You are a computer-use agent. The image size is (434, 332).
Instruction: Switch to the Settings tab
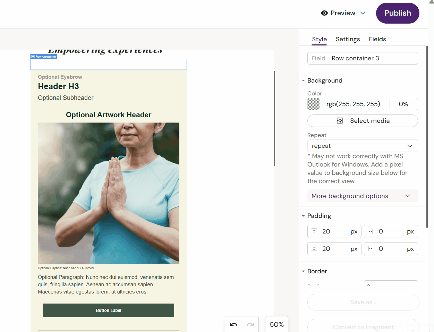pyautogui.click(x=348, y=39)
